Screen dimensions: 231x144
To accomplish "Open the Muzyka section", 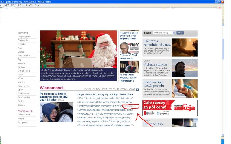I will click(21, 82).
